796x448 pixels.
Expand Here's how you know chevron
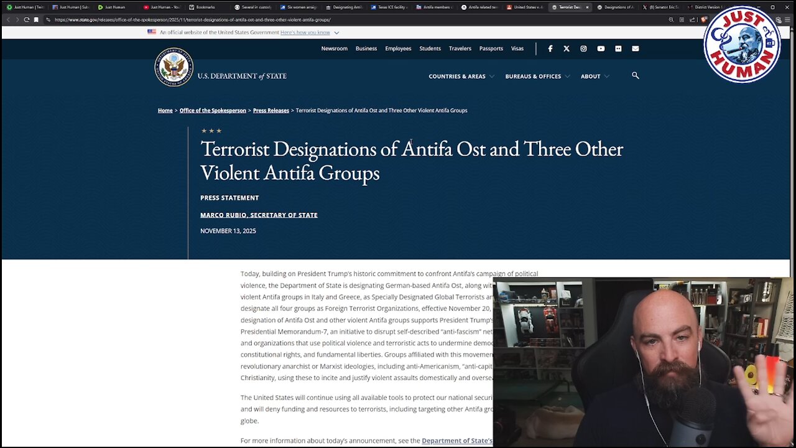point(336,32)
